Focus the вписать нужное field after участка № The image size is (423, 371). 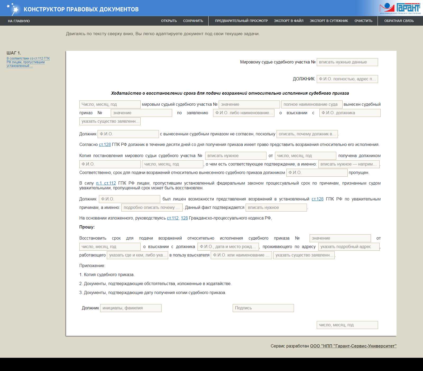tap(236, 156)
